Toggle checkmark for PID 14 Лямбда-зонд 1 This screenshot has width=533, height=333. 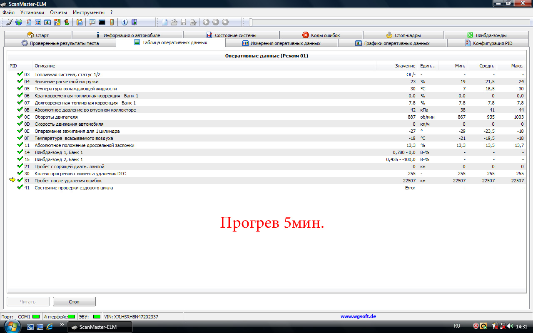pos(20,152)
